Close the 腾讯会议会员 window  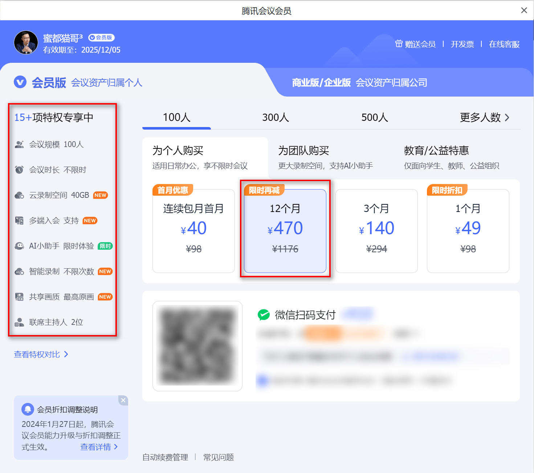524,11
